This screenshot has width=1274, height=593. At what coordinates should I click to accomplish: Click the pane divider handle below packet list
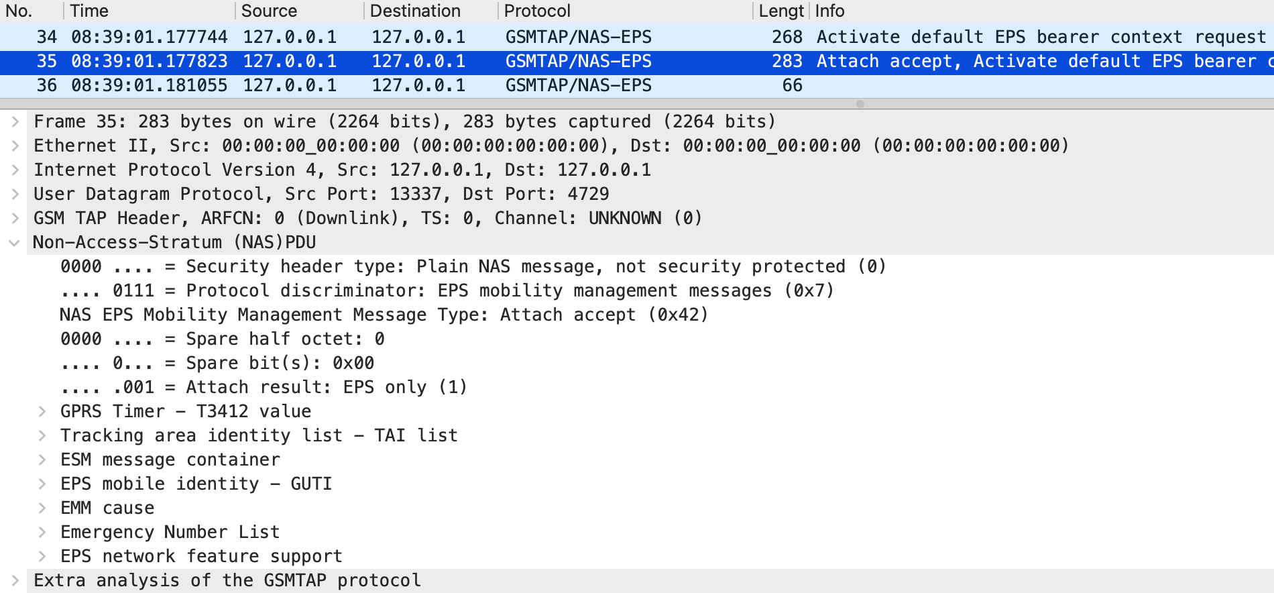[x=860, y=104]
